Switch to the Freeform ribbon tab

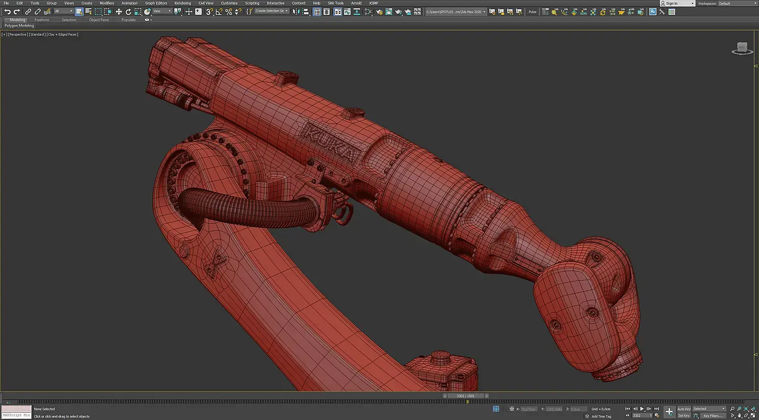point(42,20)
